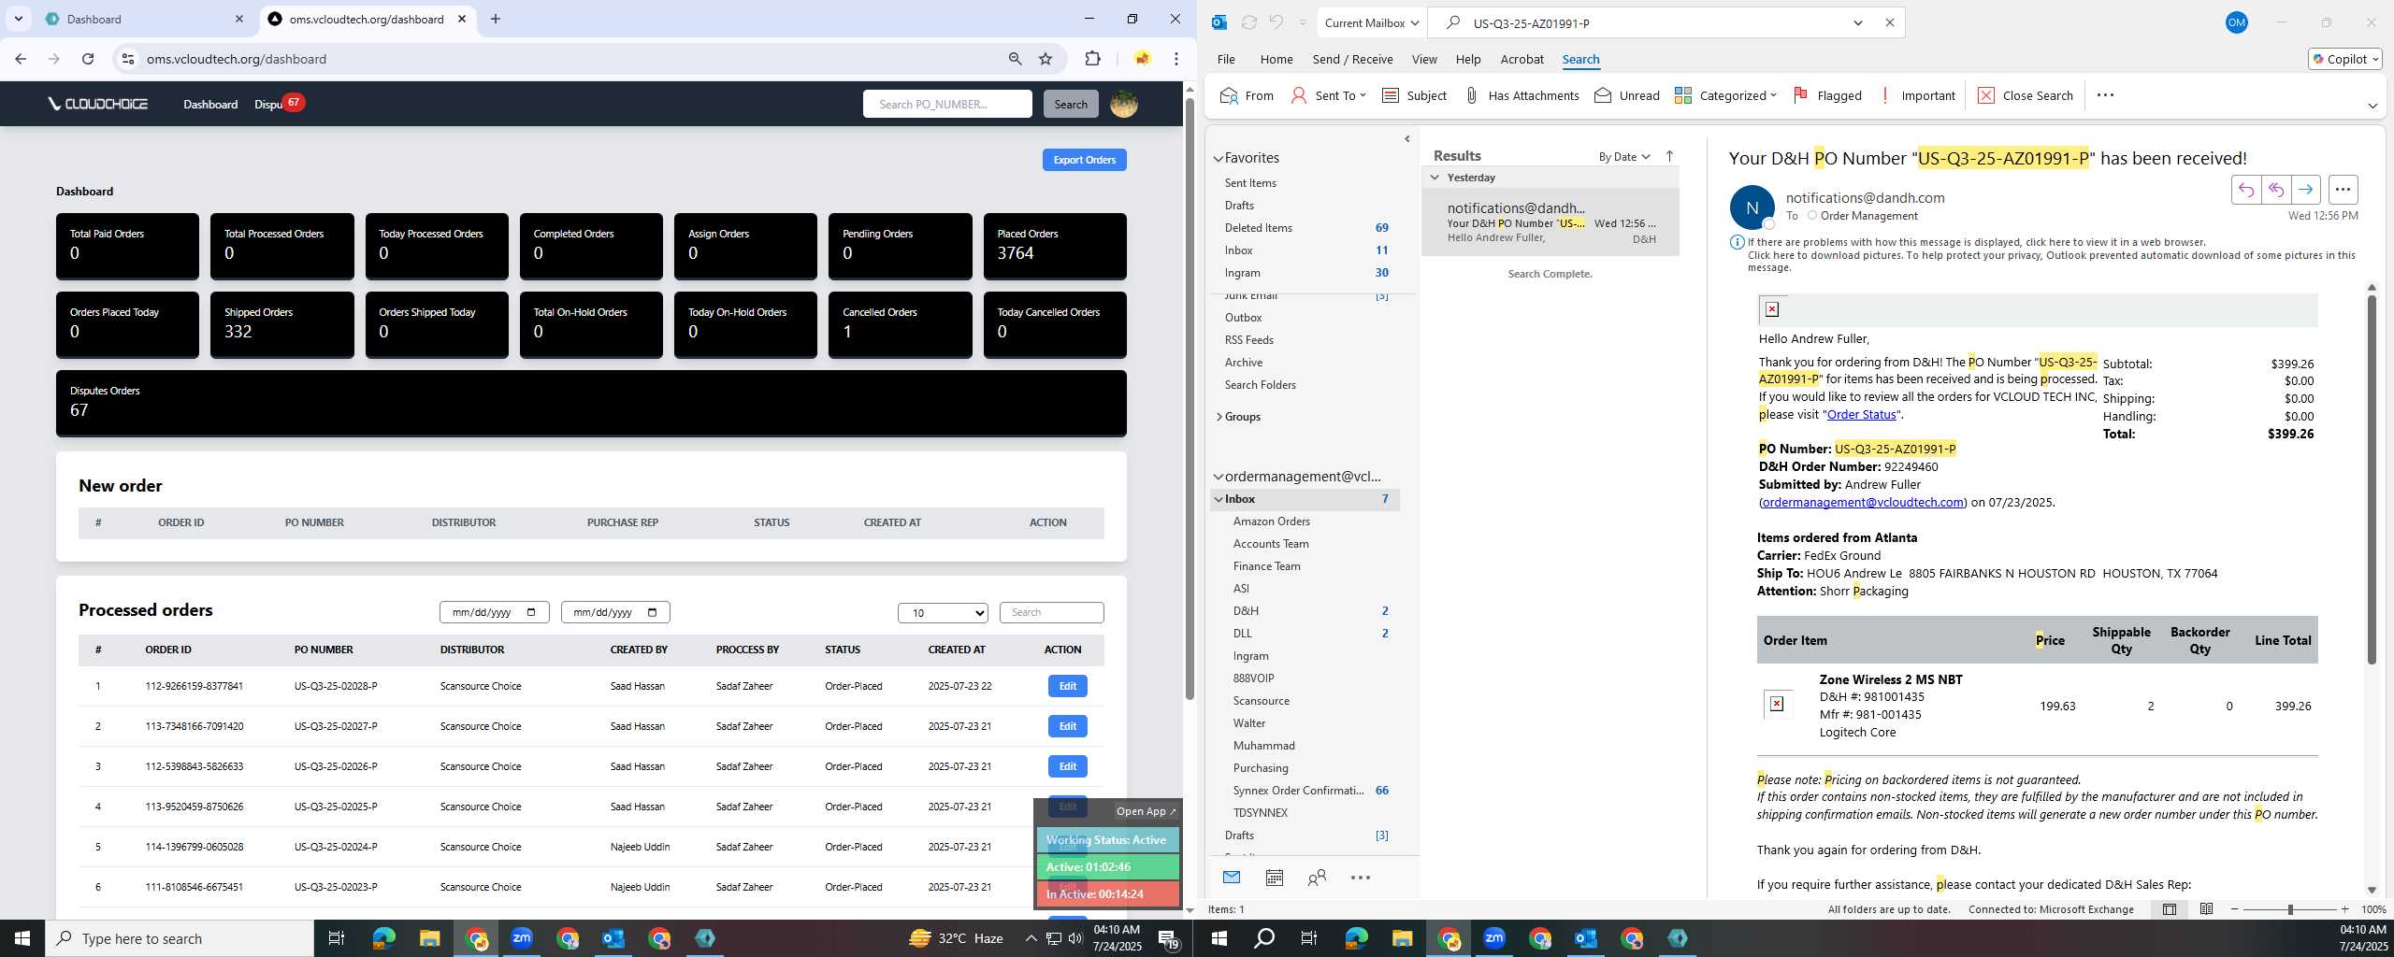Open the Categorized filter dropdown
Screen dimensions: 2394x957
(1725, 95)
